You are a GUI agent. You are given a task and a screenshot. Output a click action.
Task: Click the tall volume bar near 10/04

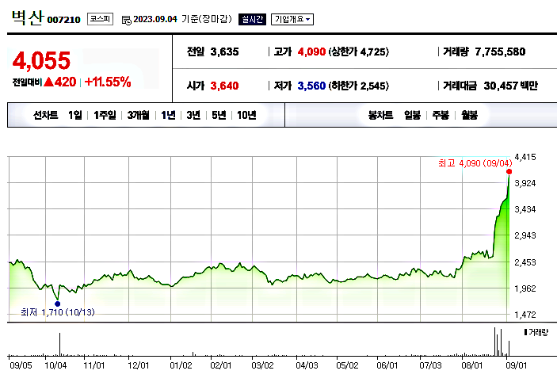click(59, 344)
